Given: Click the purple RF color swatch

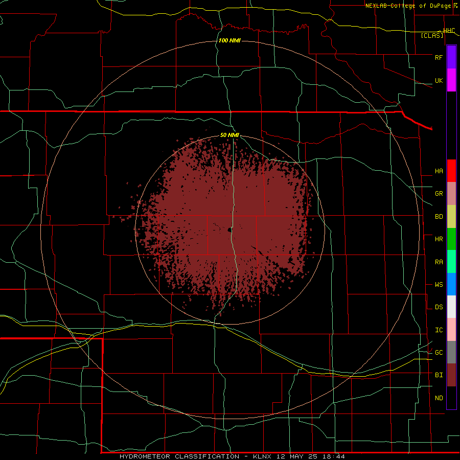Looking at the screenshot, I should pyautogui.click(x=451, y=57).
